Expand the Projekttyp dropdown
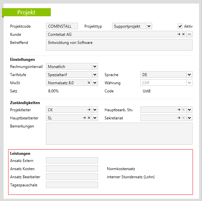 (149, 26)
